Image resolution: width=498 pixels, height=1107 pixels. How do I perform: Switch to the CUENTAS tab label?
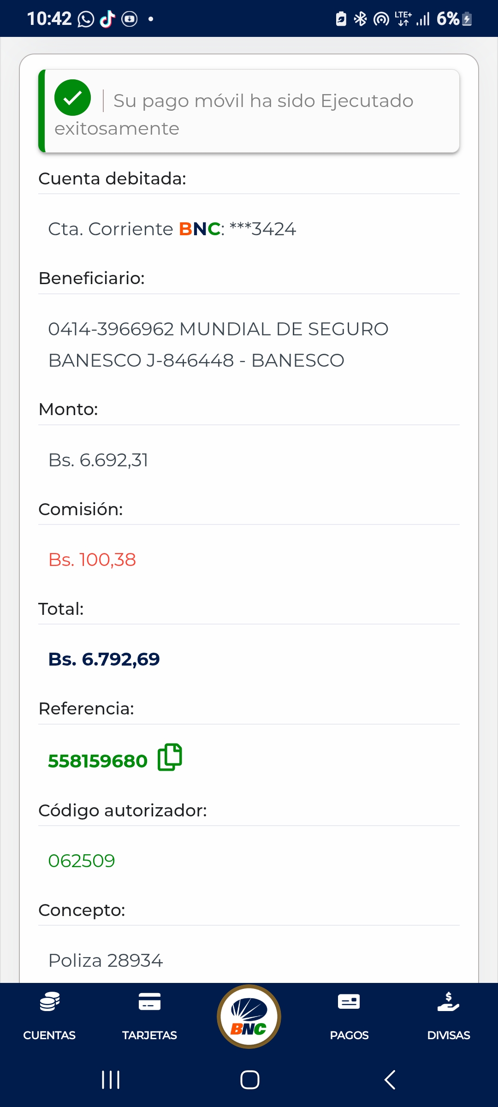(49, 1036)
